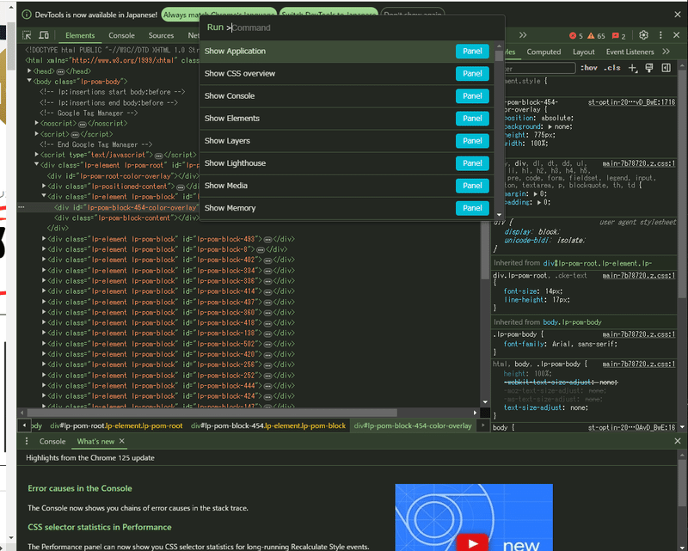Screen dimensions: 688x551
Task: Open the st-optin stylesheet link ending 1716
Action: click(631, 102)
